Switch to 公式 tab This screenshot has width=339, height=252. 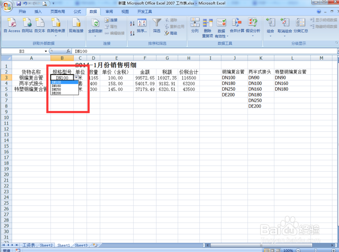click(77, 12)
